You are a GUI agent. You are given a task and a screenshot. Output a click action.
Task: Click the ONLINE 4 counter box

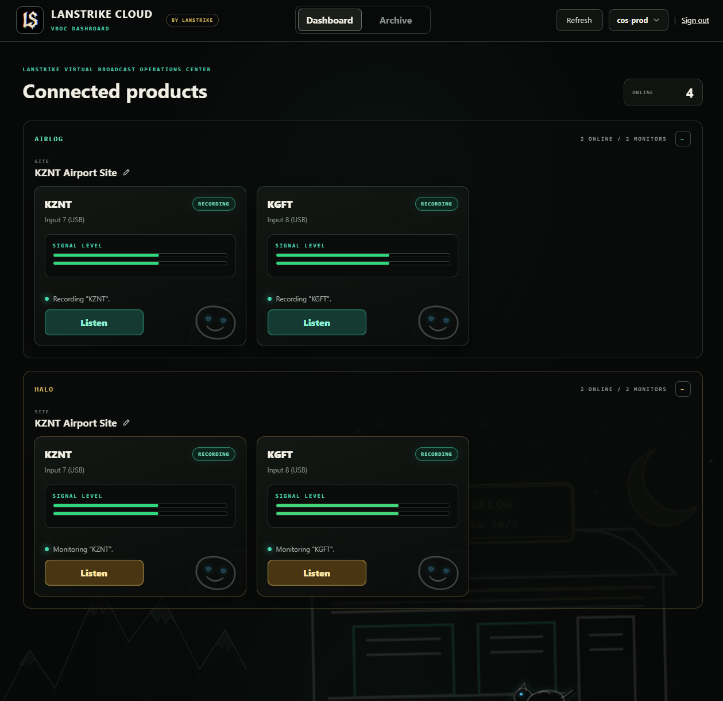pyautogui.click(x=663, y=92)
